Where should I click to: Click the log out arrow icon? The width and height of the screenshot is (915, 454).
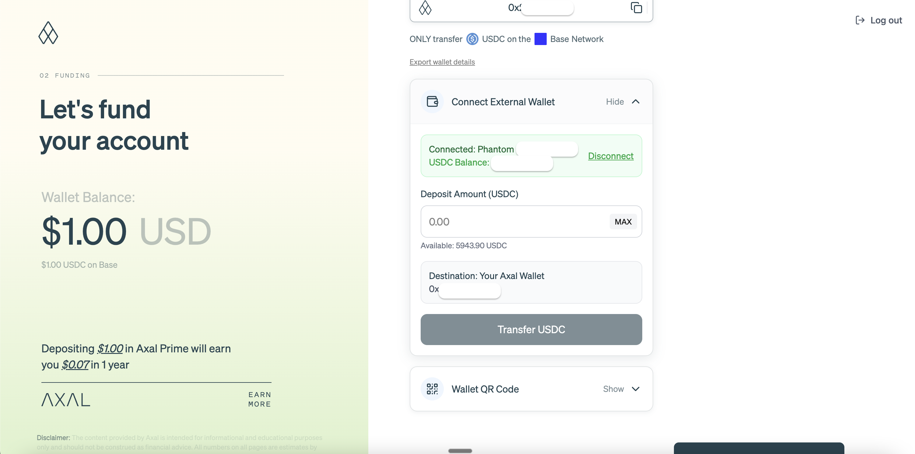click(x=860, y=20)
